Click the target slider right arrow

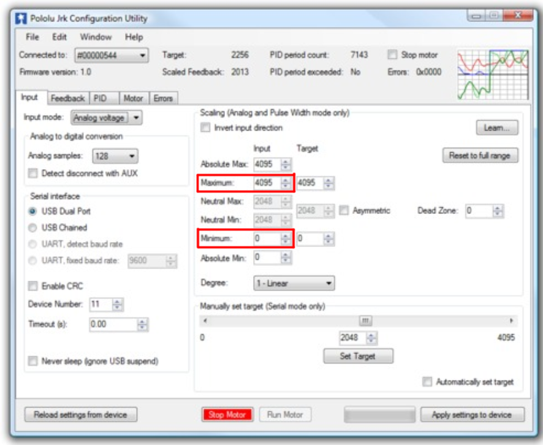(x=512, y=321)
